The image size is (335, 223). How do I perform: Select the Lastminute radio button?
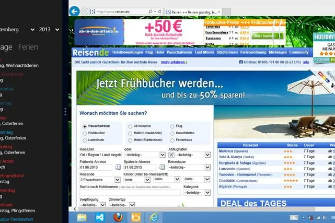tap(85, 140)
